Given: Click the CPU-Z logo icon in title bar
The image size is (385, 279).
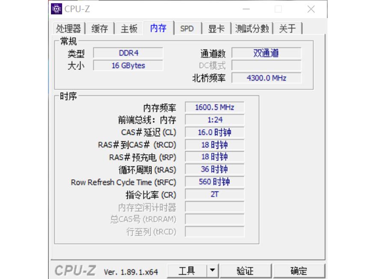Looking at the screenshot, I should click(56, 9).
